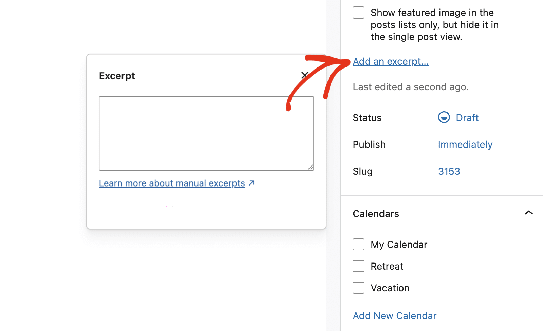Open the Add an excerpt link
543x331 pixels.
390,61
